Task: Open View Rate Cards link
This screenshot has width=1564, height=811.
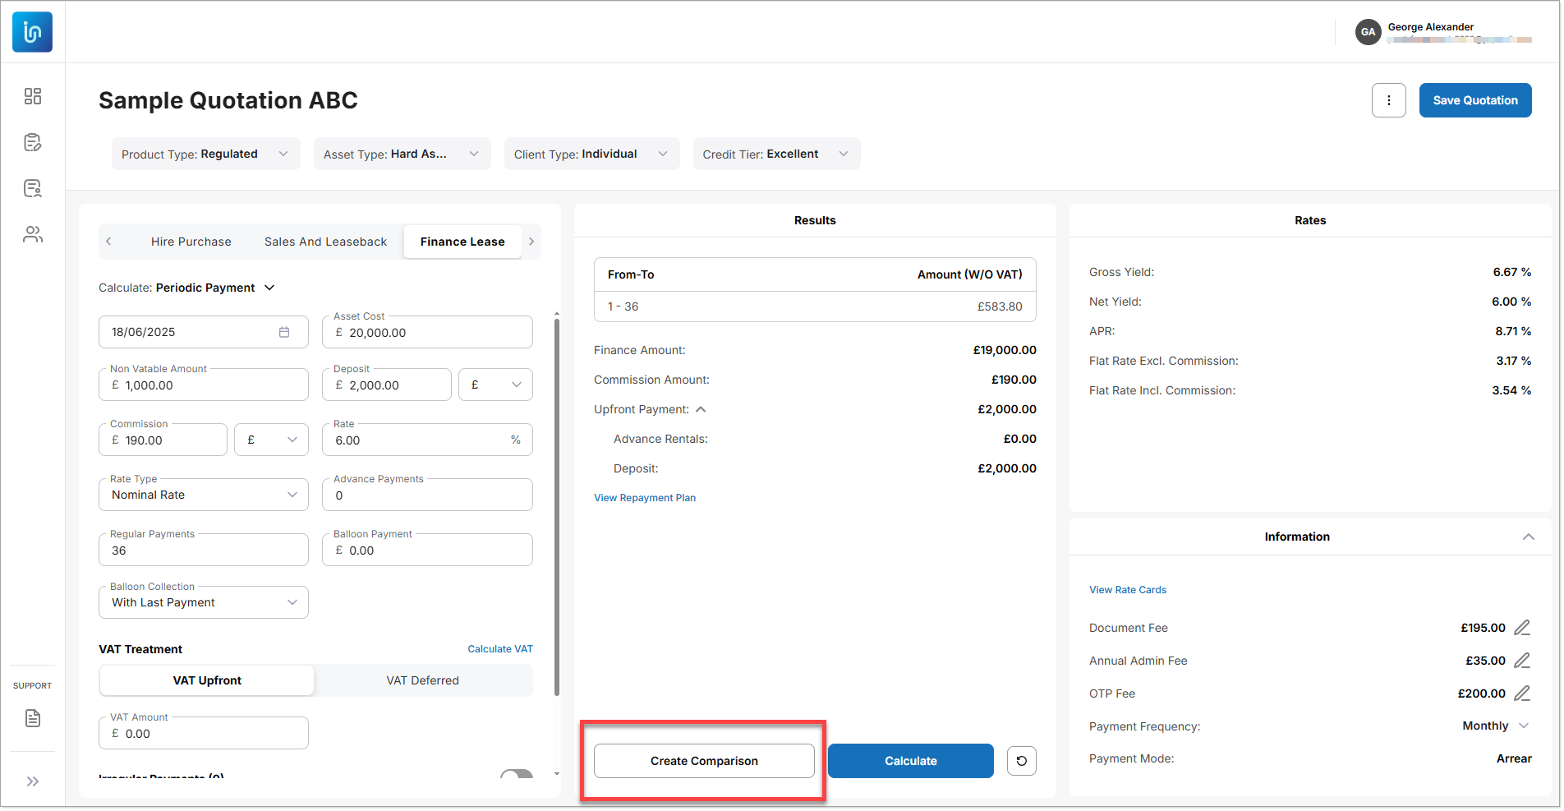Action: tap(1128, 590)
